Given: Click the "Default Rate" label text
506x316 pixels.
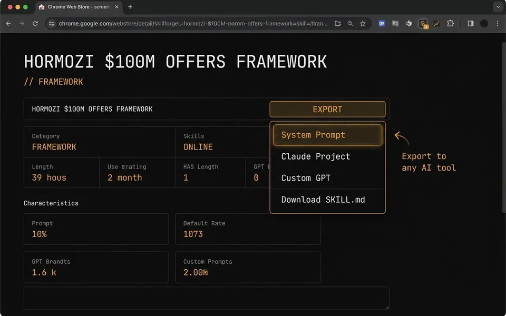Looking at the screenshot, I should (205, 223).
